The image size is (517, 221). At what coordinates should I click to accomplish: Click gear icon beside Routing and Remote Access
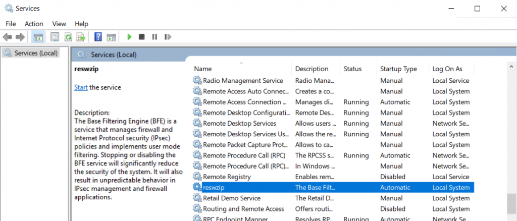197,208
